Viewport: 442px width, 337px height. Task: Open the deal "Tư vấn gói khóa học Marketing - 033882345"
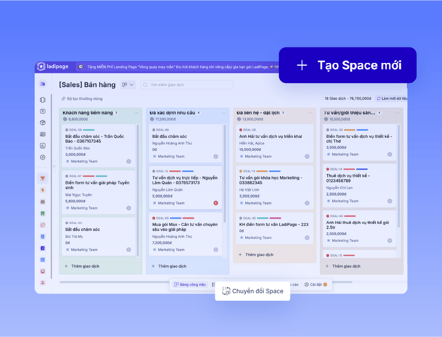[275, 187]
